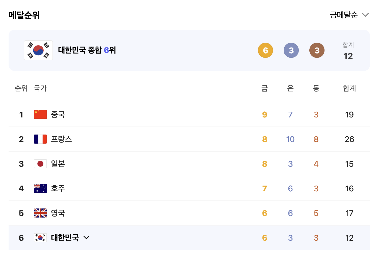Click the 대한민국 종합 6위 summary link
377x255 pixels.
(87, 50)
